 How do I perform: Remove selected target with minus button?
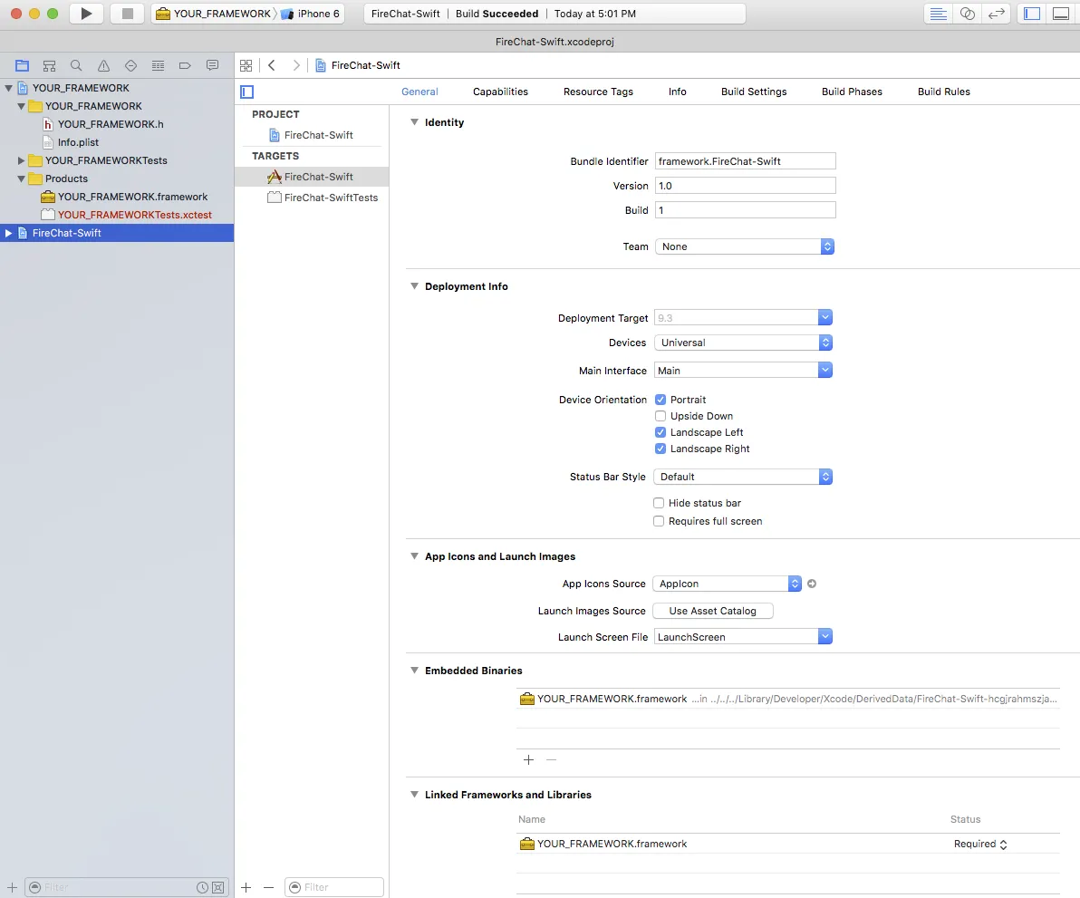(268, 887)
